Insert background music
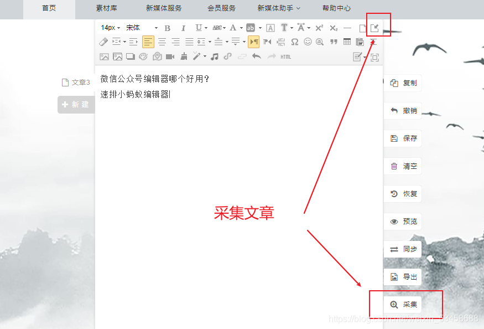This screenshot has width=484, height=329. tap(215, 56)
